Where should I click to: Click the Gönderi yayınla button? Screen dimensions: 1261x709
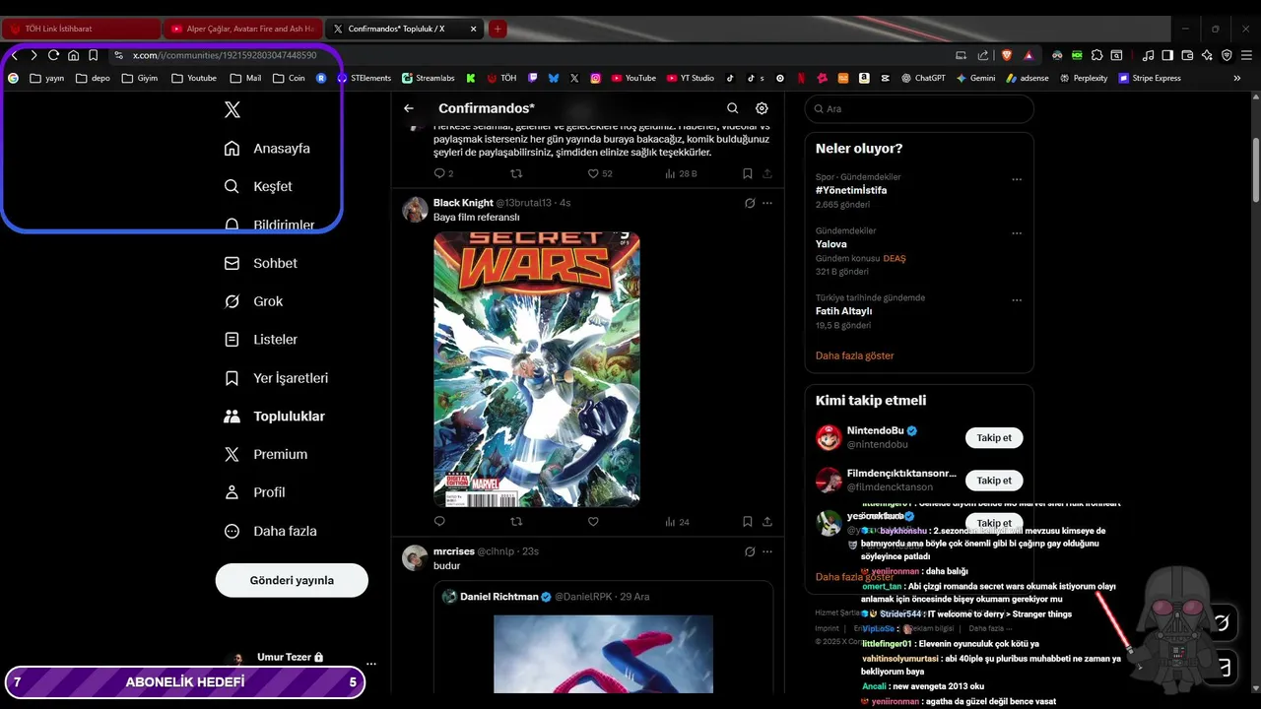coord(292,580)
